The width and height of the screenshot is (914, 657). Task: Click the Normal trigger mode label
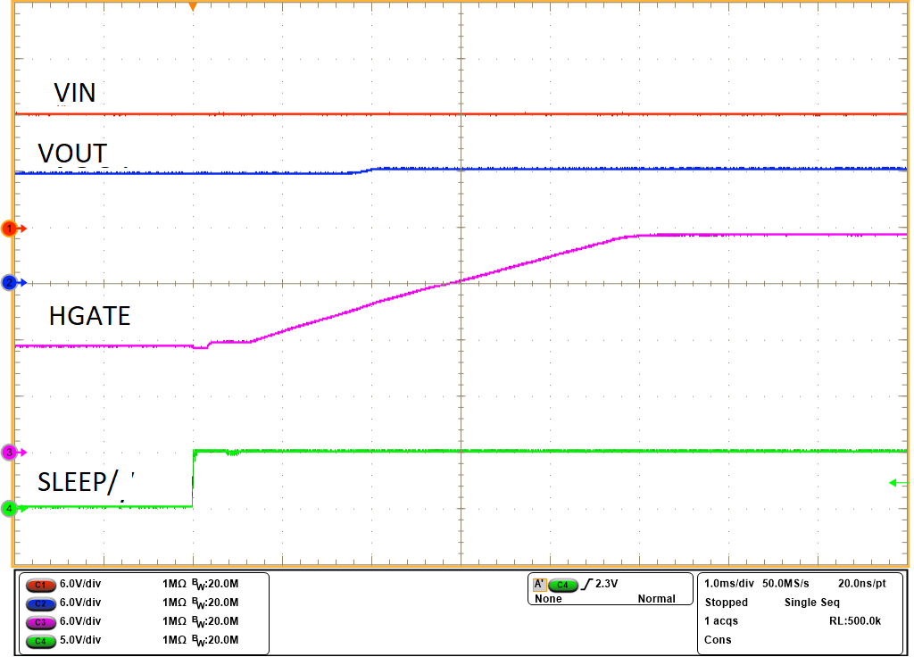(656, 600)
